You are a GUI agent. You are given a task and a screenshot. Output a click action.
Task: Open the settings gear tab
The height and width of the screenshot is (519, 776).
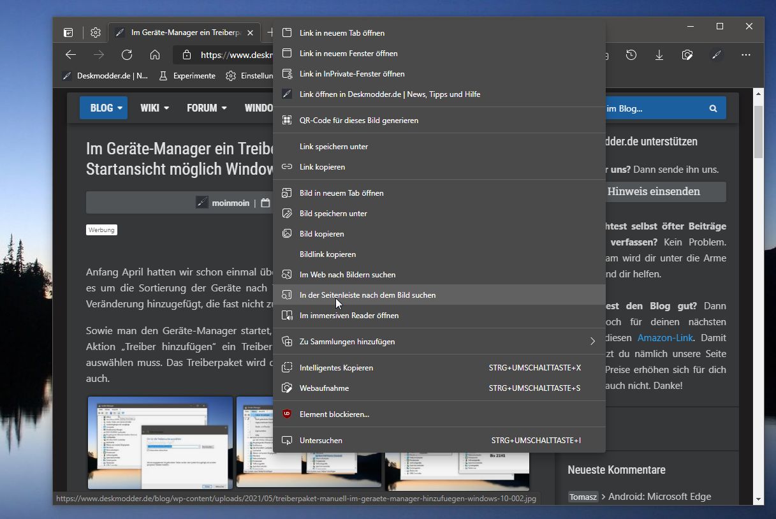[96, 33]
